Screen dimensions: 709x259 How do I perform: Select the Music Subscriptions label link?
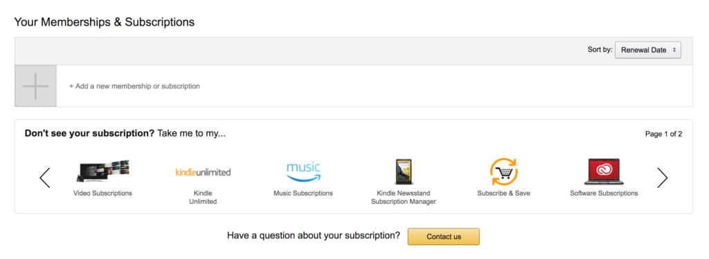(x=303, y=193)
